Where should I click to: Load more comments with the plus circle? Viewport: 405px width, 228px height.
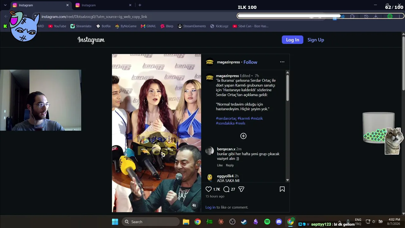243,136
